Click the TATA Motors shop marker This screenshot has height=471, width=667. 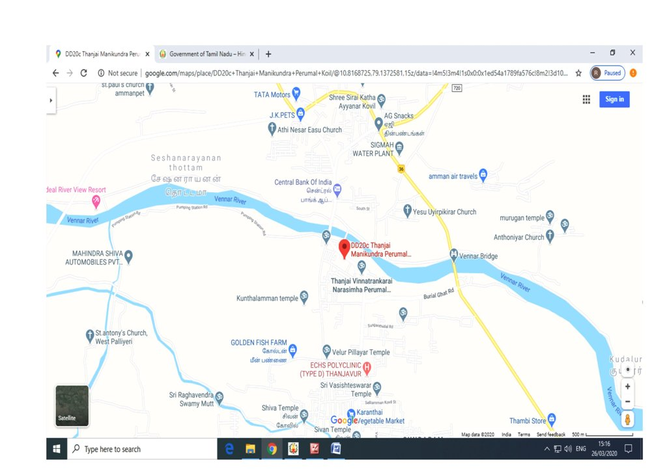click(297, 94)
